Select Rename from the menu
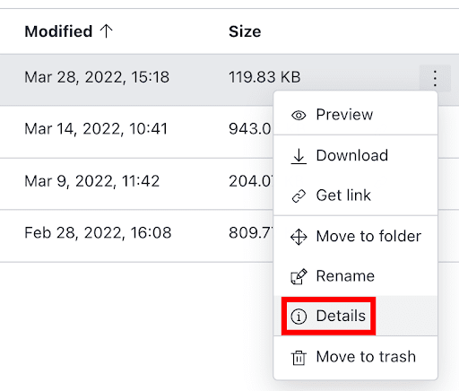459x391 pixels. 356,276
